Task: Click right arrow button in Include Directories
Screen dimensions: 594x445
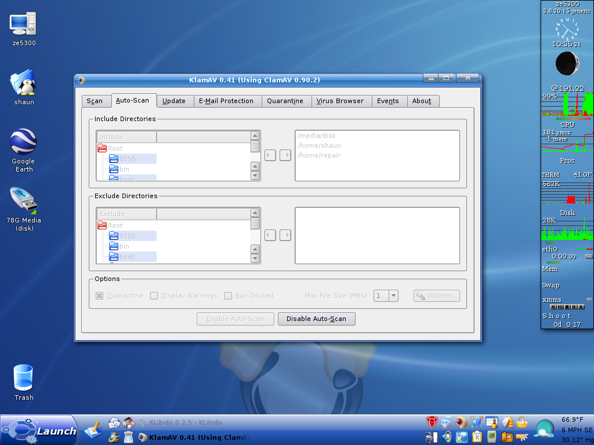Action: point(285,155)
